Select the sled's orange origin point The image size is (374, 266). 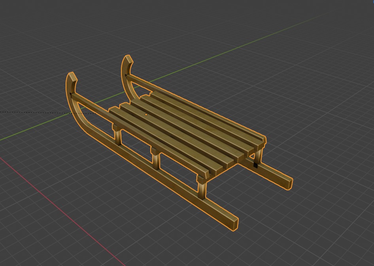tap(146, 115)
